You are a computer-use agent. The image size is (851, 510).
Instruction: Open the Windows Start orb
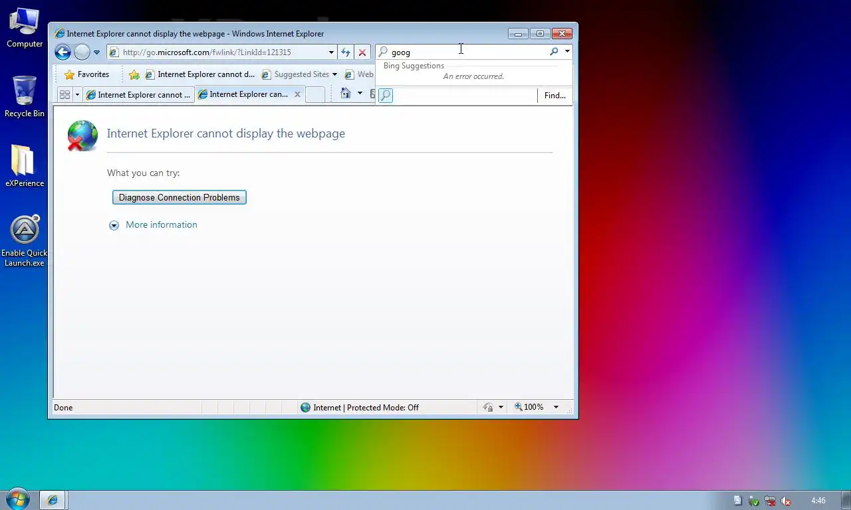click(18, 499)
